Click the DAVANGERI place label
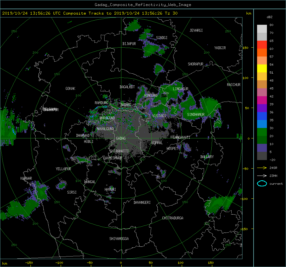Viewport: 286px width, 267px height. pyautogui.click(x=142, y=203)
